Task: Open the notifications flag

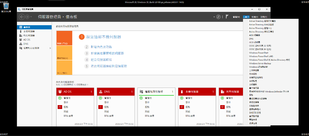Action: coord(227,17)
